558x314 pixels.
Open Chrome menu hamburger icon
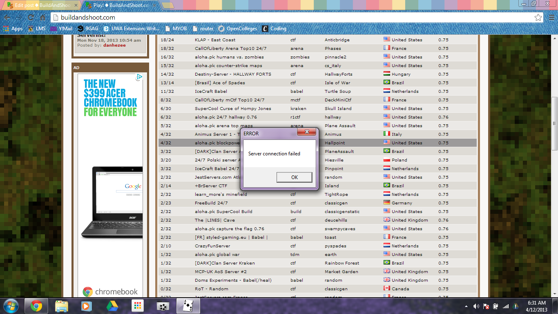tap(550, 18)
